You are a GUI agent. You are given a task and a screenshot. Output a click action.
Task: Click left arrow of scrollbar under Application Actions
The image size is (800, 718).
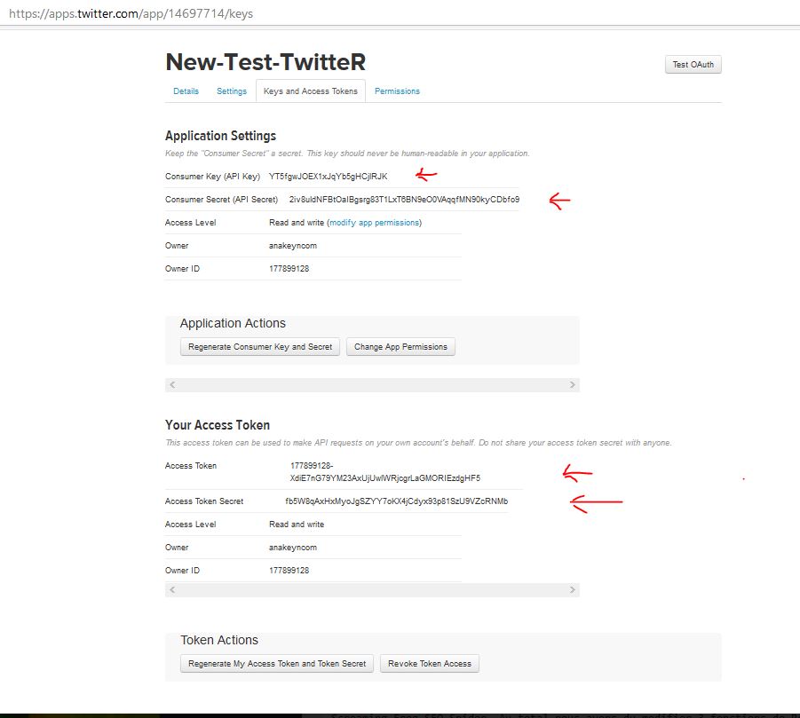tap(172, 384)
